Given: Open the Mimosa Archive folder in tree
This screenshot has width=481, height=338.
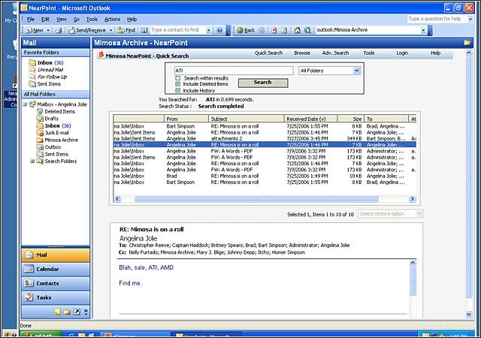Looking at the screenshot, I should click(61, 140).
